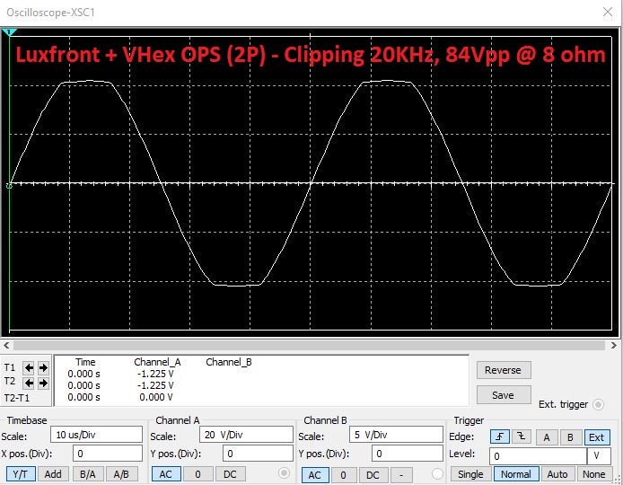Select Y/T timebase display mode
This screenshot has height=485, width=623.
(21, 474)
